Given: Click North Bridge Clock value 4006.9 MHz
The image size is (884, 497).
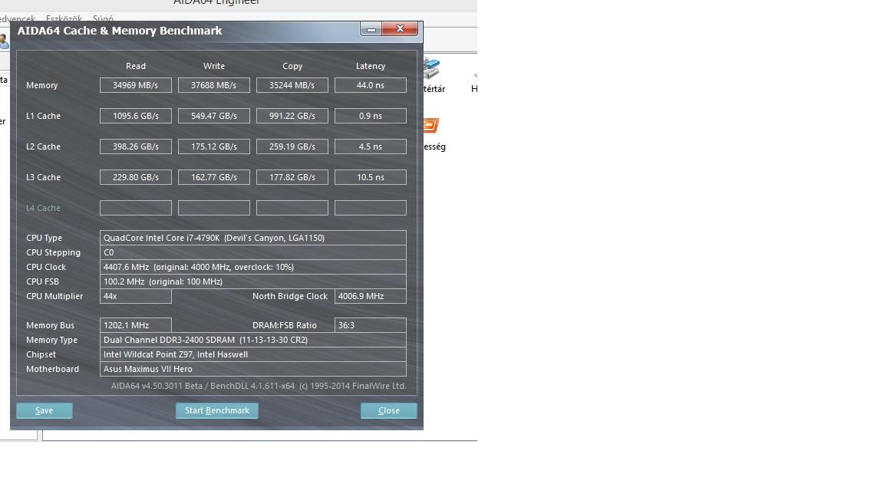Looking at the screenshot, I should [371, 296].
